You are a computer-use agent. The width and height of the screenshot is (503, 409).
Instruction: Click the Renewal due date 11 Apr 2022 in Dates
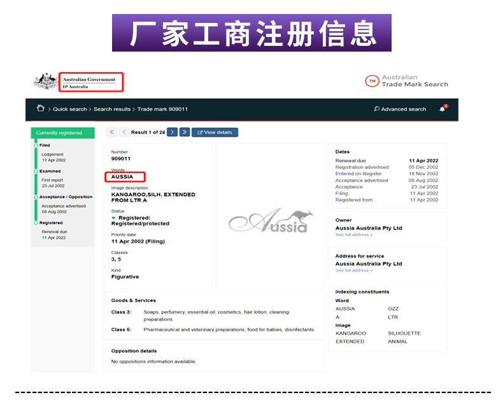click(x=423, y=161)
